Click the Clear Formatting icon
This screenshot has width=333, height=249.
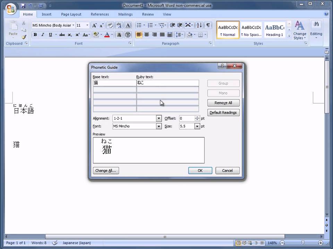click(110, 25)
